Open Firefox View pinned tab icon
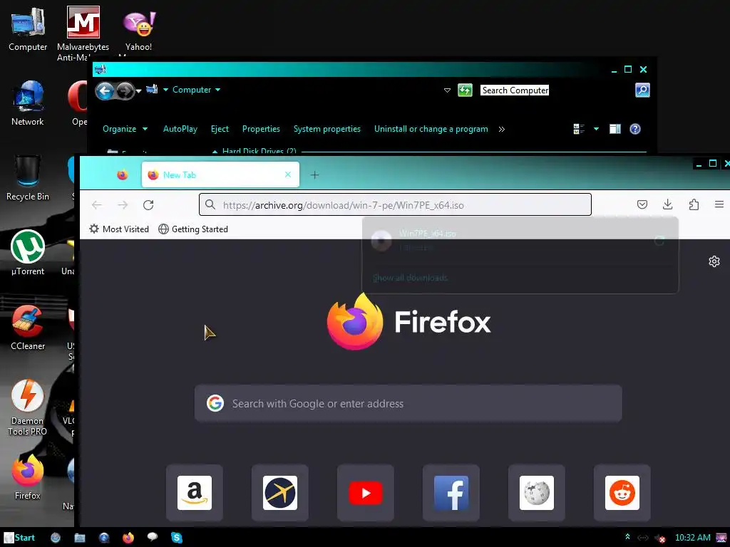 pos(123,175)
